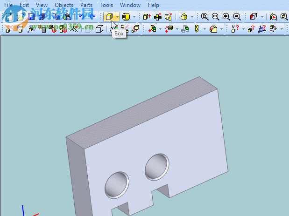Screen dimensions: 289x216
Task: Click the Cylinder primitive tool
Action: (x=126, y=17)
